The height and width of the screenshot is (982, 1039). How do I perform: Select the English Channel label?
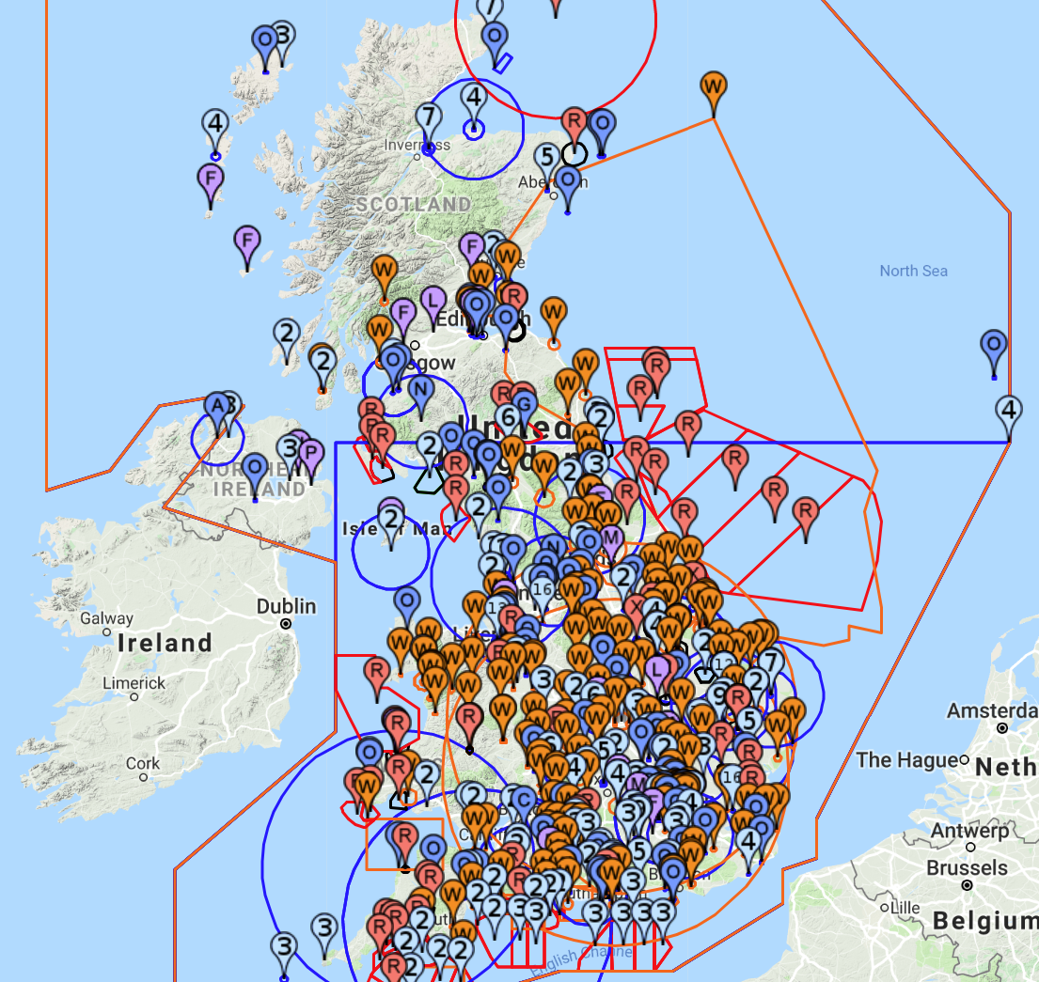581,959
